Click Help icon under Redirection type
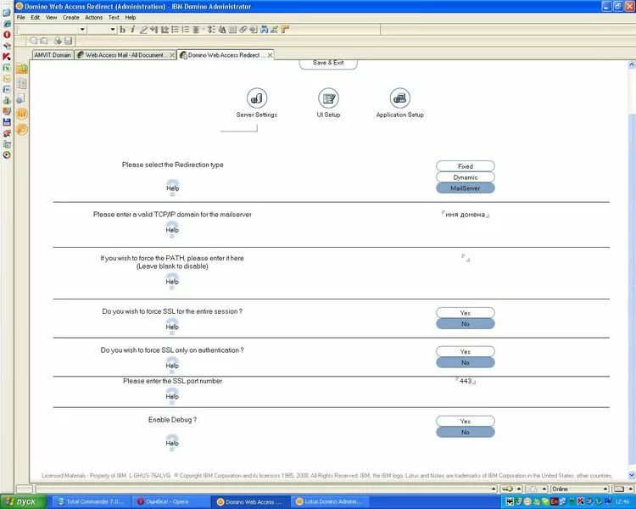Image resolution: width=636 pixels, height=509 pixels. (172, 187)
